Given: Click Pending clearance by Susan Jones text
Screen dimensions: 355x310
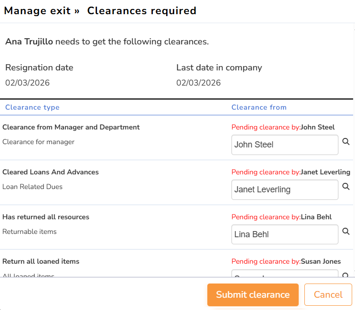Looking at the screenshot, I should point(286,261).
